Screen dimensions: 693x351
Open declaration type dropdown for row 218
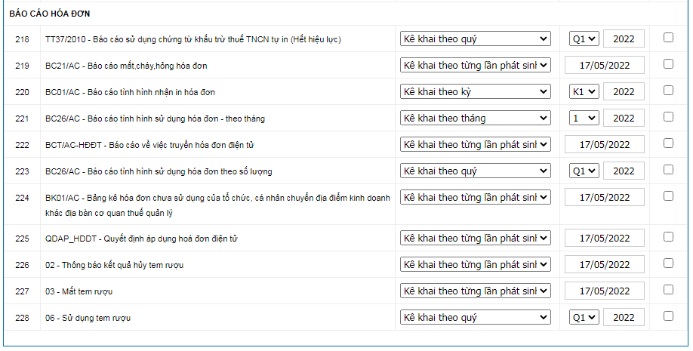[476, 38]
